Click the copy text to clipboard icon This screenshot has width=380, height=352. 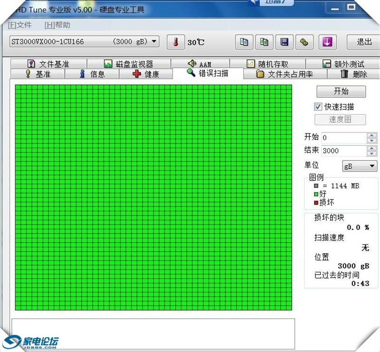pos(244,42)
